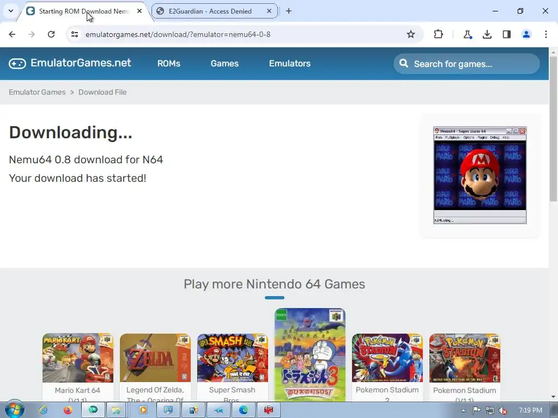Open a new browser tab

click(289, 11)
